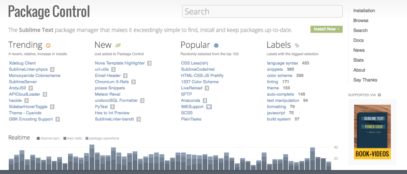
Task: Open the LiveReload package link
Action: tap(192, 88)
